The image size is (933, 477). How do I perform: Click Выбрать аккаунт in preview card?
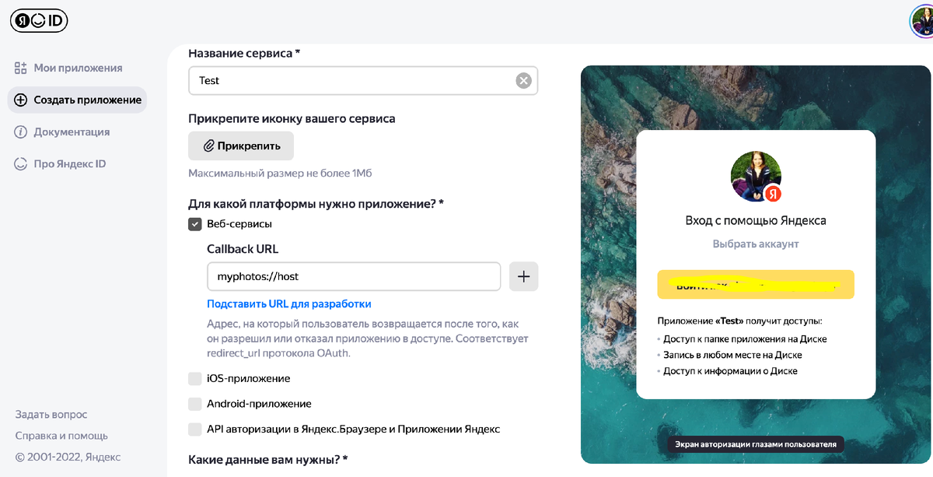click(756, 244)
